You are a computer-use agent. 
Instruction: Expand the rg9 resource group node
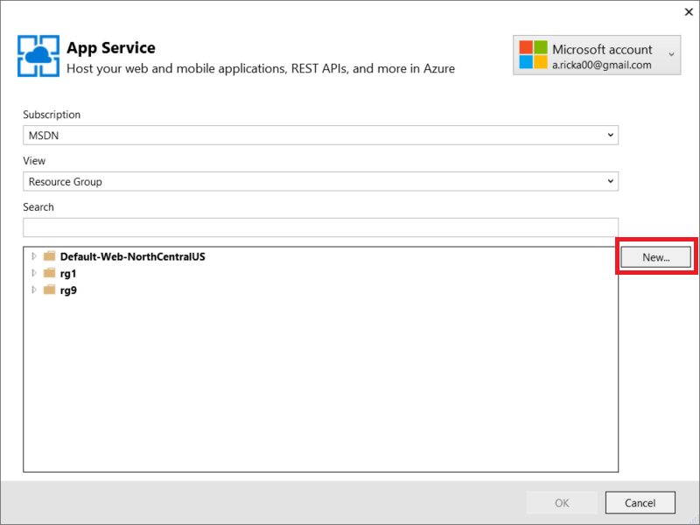(x=34, y=290)
